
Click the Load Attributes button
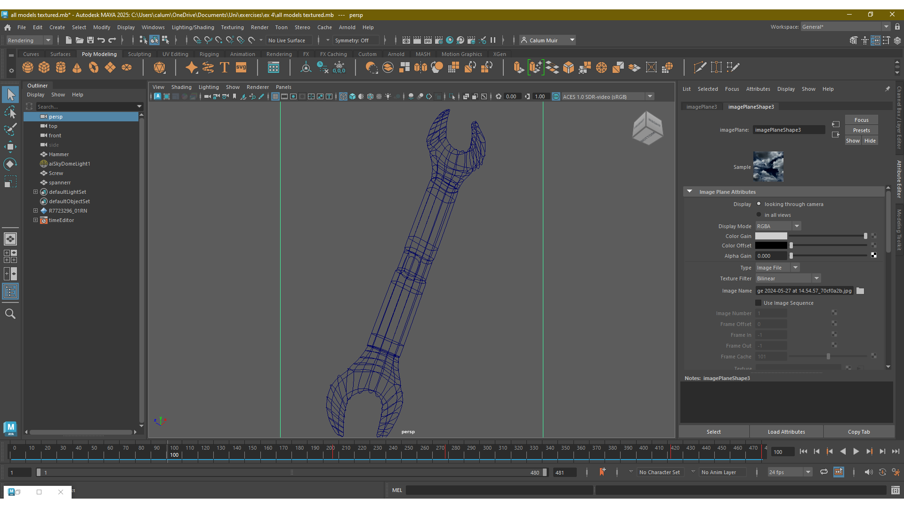[x=786, y=432]
